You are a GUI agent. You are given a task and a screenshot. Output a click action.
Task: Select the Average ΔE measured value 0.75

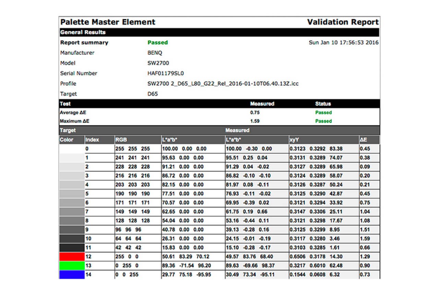click(255, 113)
